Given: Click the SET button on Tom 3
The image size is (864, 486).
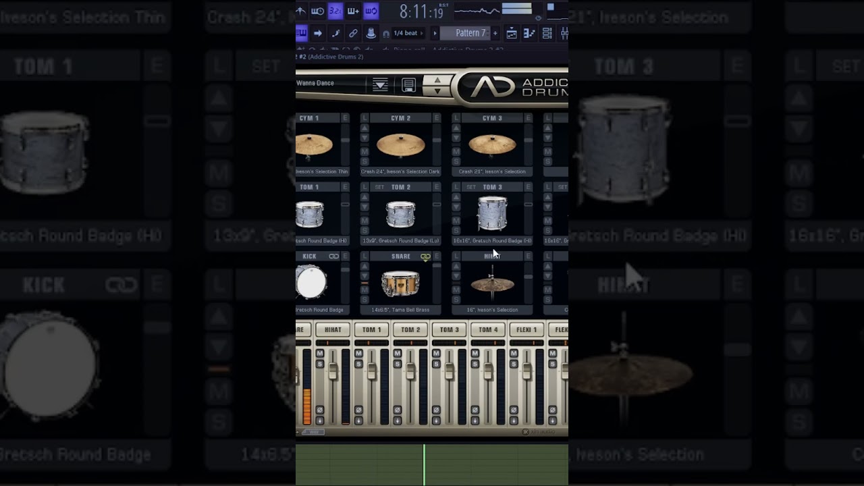Looking at the screenshot, I should 471,187.
